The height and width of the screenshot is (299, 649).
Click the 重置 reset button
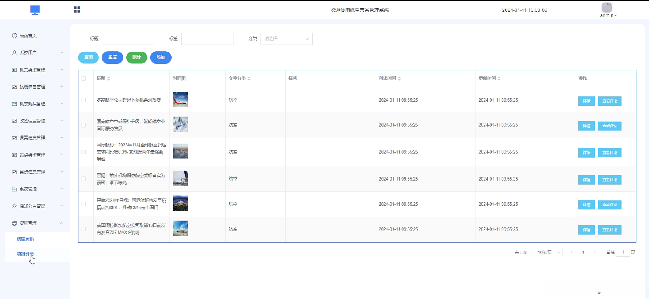point(113,58)
